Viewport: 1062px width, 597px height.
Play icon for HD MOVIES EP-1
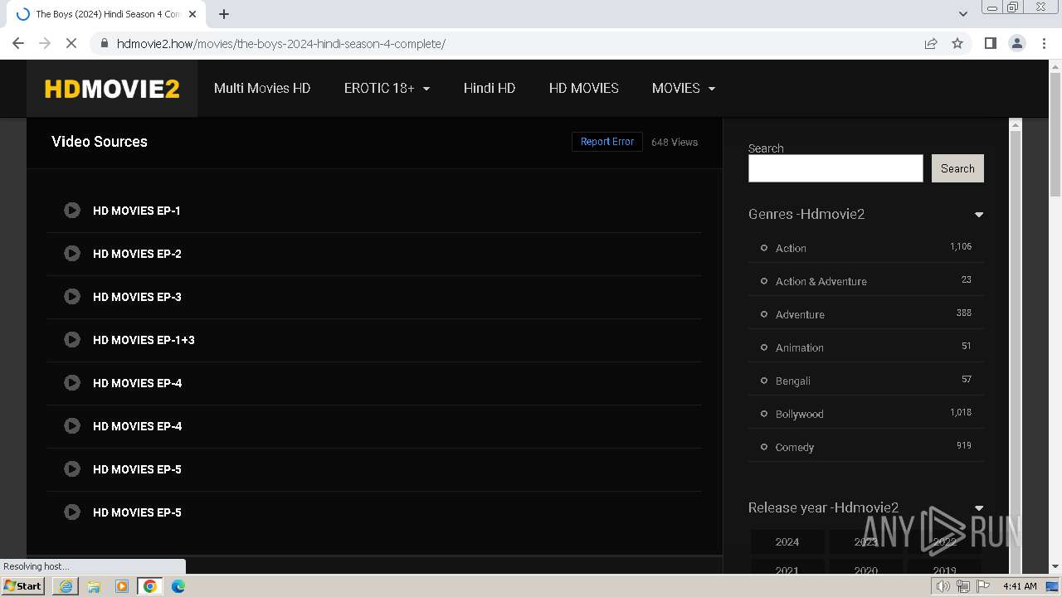(72, 211)
